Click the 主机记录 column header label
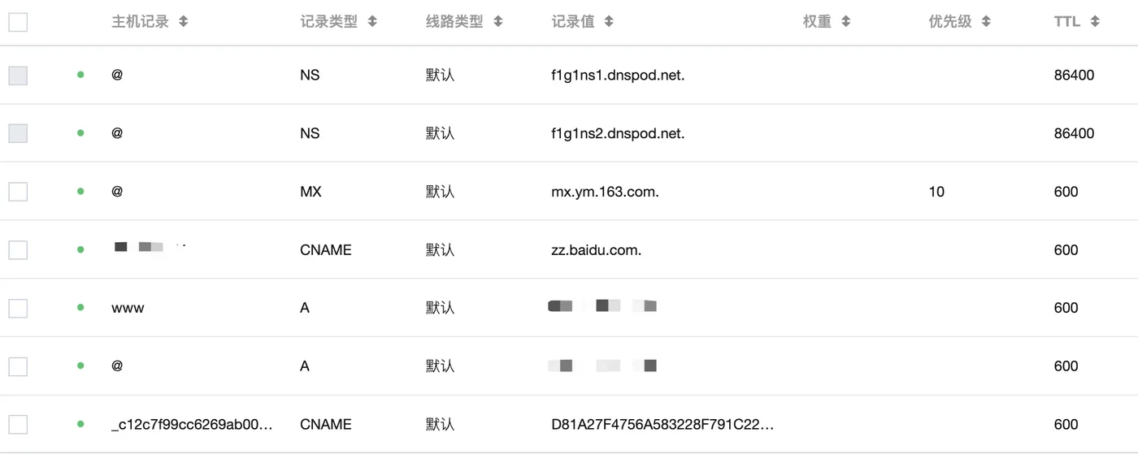Screen dimensions: 1138x463 coord(140,22)
